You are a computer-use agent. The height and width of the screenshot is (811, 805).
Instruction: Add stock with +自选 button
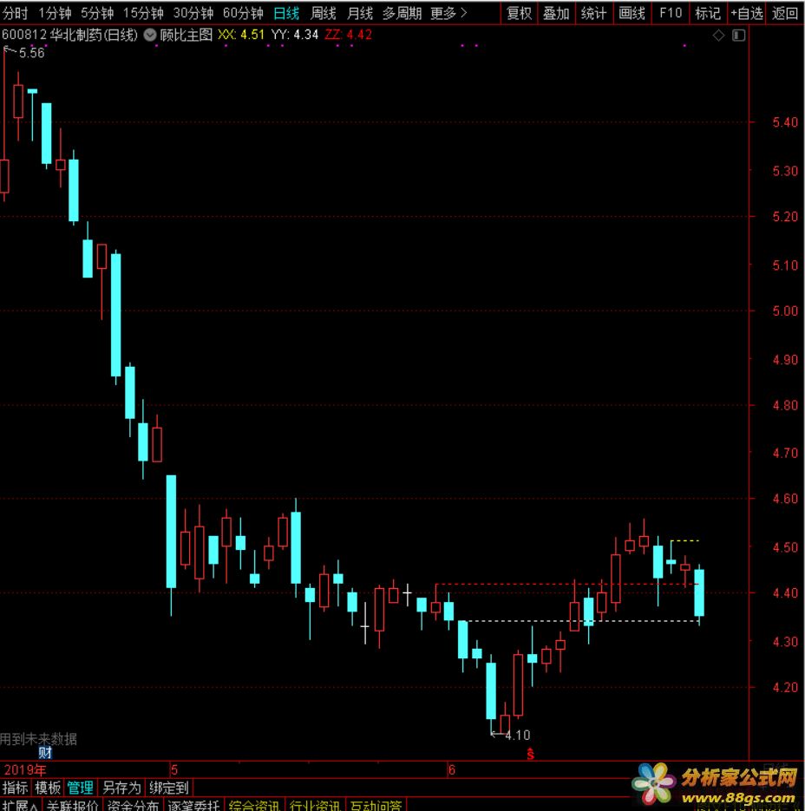[x=747, y=13]
